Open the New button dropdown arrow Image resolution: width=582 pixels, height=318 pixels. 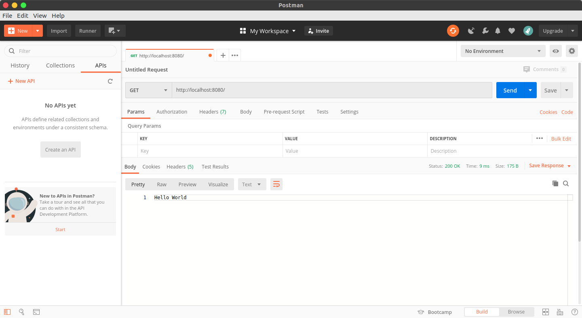(37, 31)
